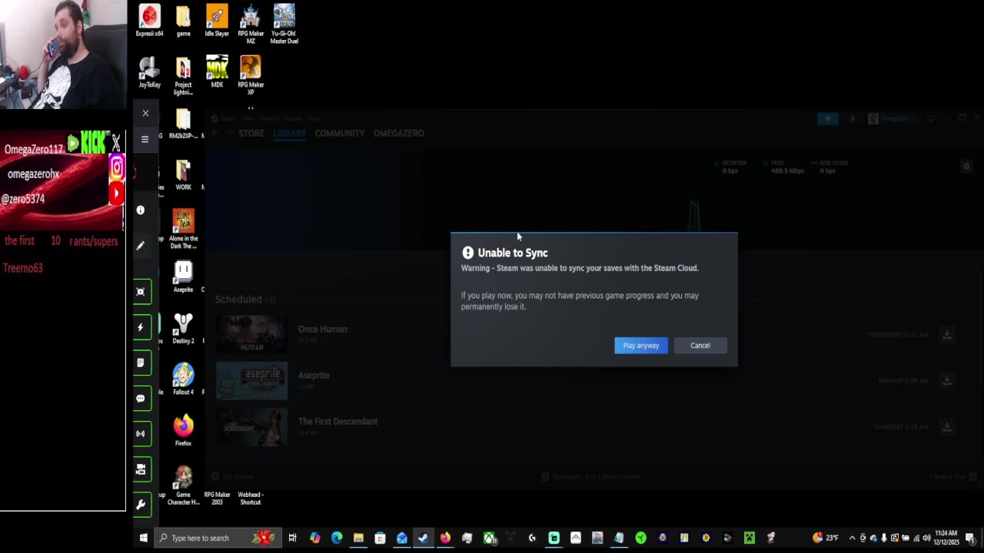Viewport: 984px width, 553px height.
Task: Launch Fallout 4 desktop shortcut
Action: pyautogui.click(x=183, y=379)
